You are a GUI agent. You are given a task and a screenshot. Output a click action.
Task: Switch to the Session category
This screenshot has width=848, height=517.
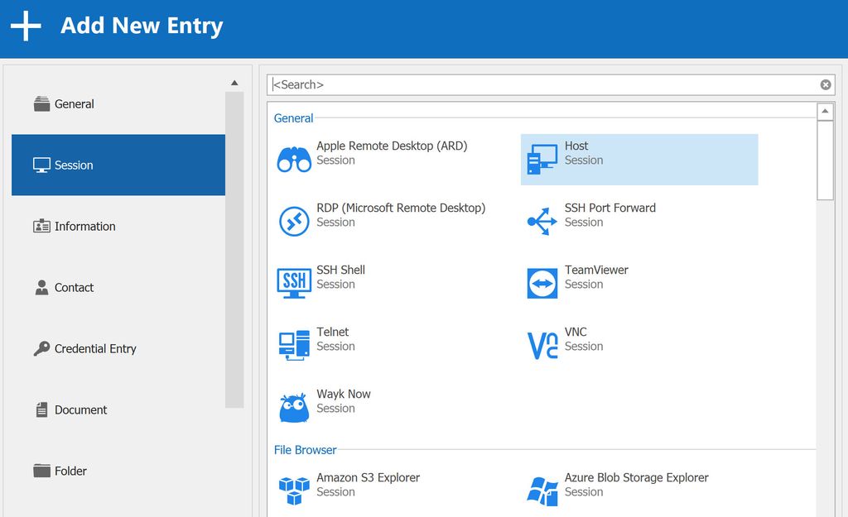(75, 165)
